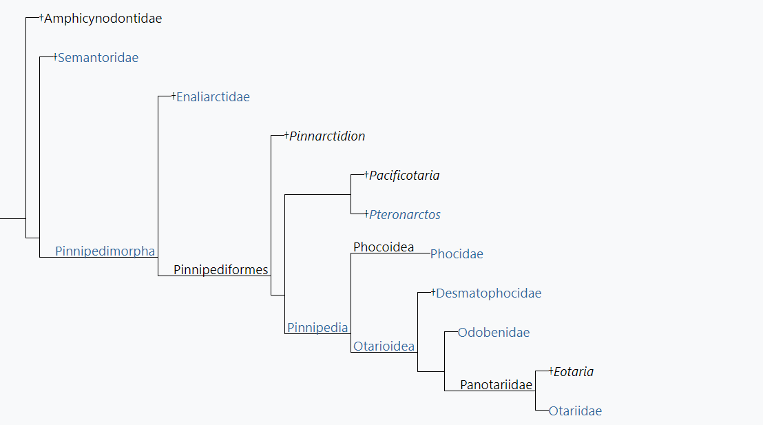
Task: Follow the Otarioidea superfamily link
Action: pos(384,346)
